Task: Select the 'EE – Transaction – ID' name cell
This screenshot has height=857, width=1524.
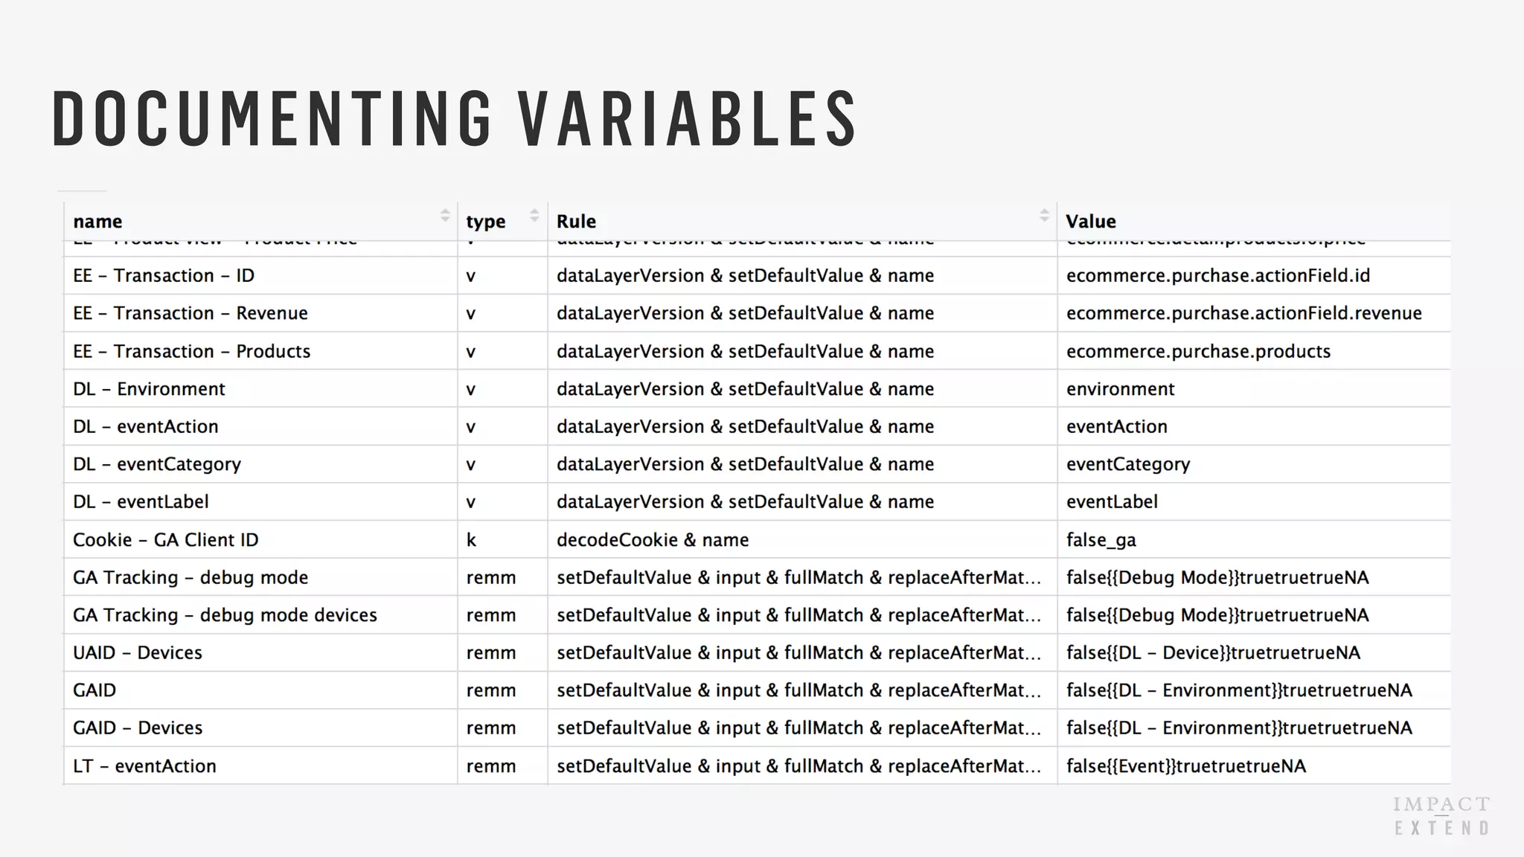Action: pos(260,276)
